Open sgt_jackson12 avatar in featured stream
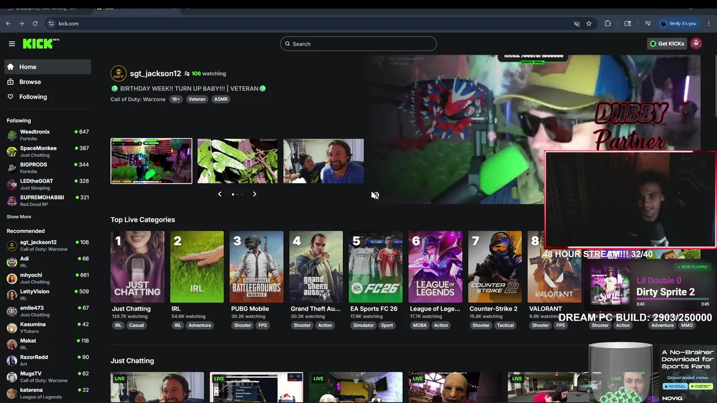The image size is (717, 403). (x=118, y=73)
